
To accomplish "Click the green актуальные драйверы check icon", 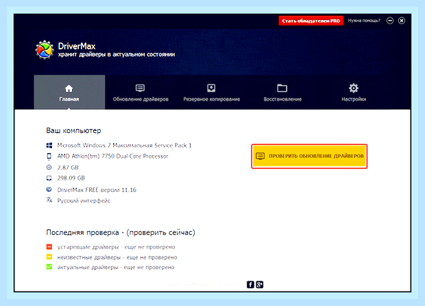I will pyautogui.click(x=49, y=267).
